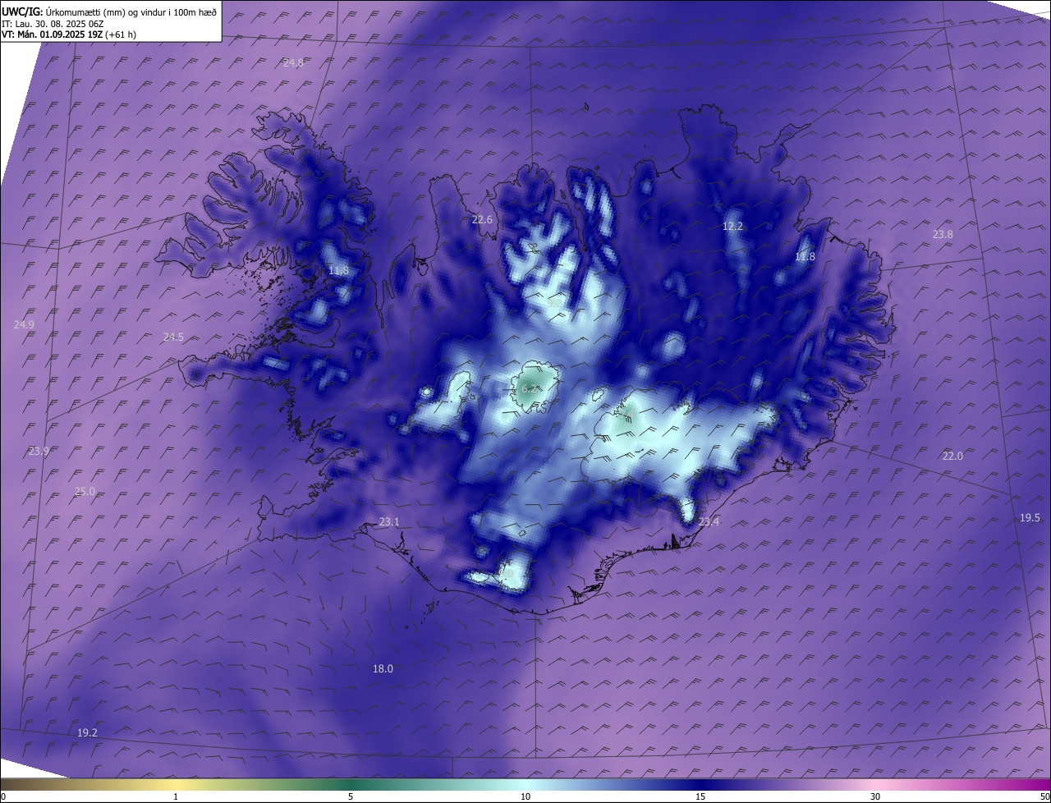This screenshot has width=1051, height=803.
Task: Select the 24.8 value on the map
Action: (x=293, y=62)
